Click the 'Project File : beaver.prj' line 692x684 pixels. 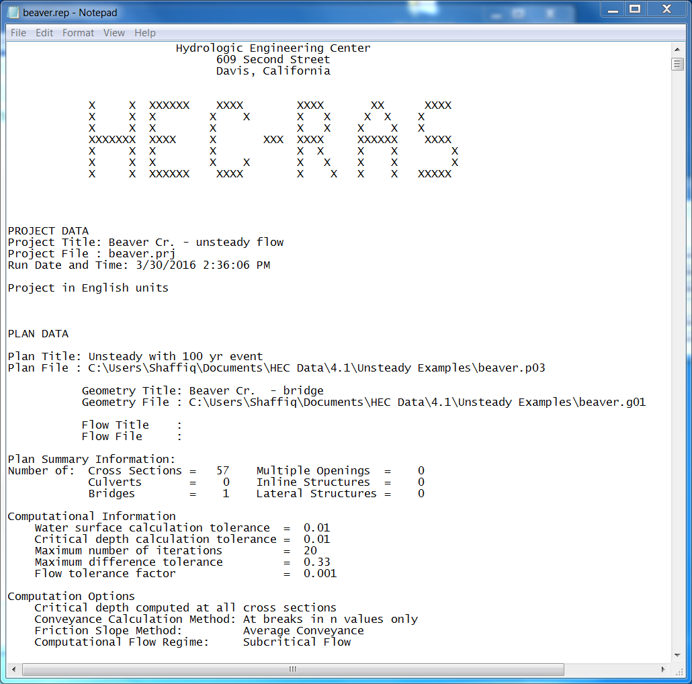point(92,254)
